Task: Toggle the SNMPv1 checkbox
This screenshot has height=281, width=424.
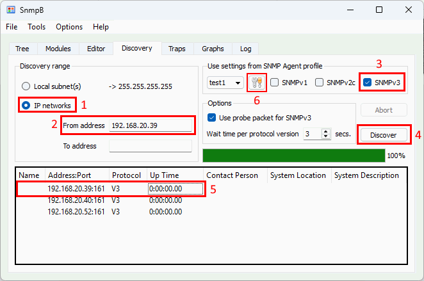Action: [275, 83]
